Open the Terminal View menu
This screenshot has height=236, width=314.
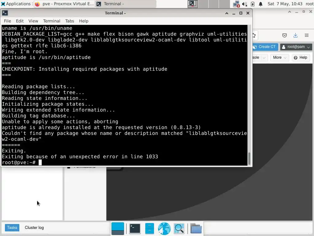click(x=33, y=21)
